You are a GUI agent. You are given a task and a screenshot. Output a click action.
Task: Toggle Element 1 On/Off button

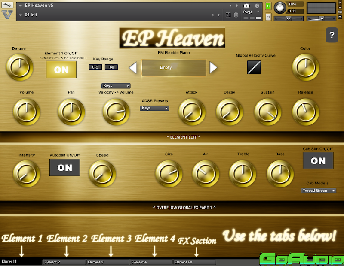(x=61, y=70)
